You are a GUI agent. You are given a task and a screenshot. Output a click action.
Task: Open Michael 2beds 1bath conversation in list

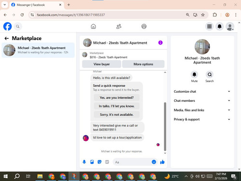(38, 50)
